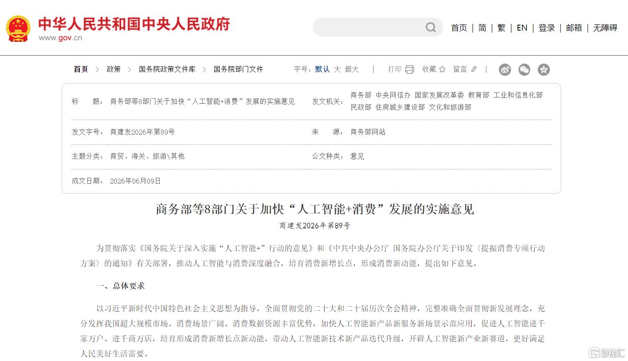Click topic value 商贸、海关、旅游\其他
Image resolution: width=628 pixels, height=361 pixels.
click(147, 156)
